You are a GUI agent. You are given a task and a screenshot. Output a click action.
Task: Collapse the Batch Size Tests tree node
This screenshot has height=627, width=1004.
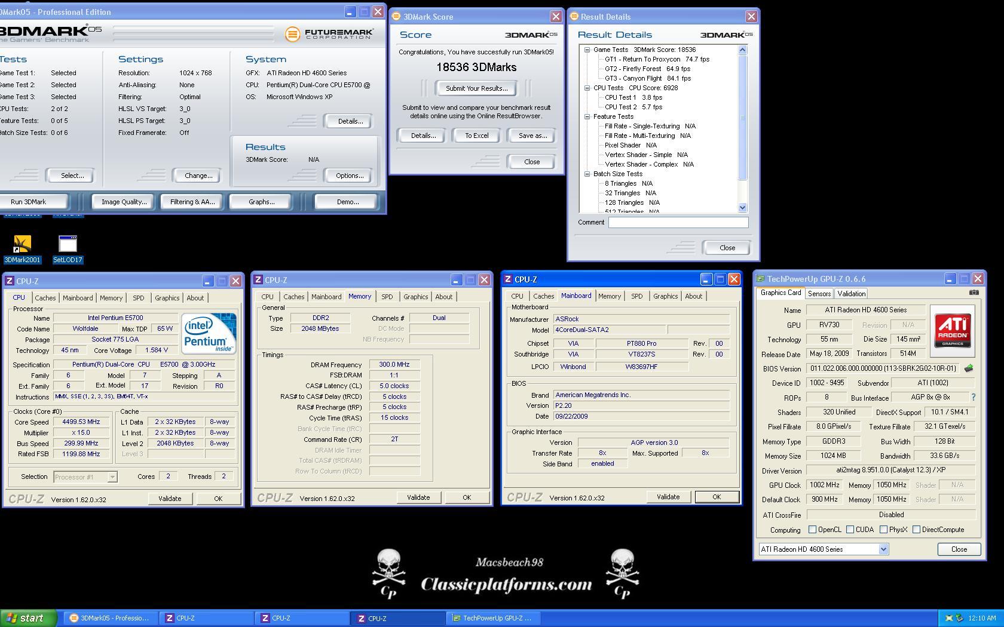tap(587, 174)
